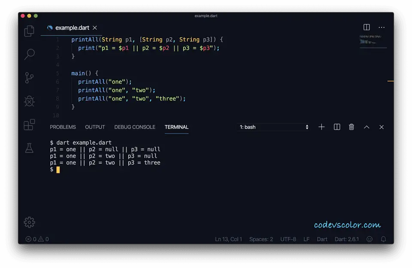Switch to the OUTPUT panel tab
Screen dimensions: 412x268
point(95,127)
